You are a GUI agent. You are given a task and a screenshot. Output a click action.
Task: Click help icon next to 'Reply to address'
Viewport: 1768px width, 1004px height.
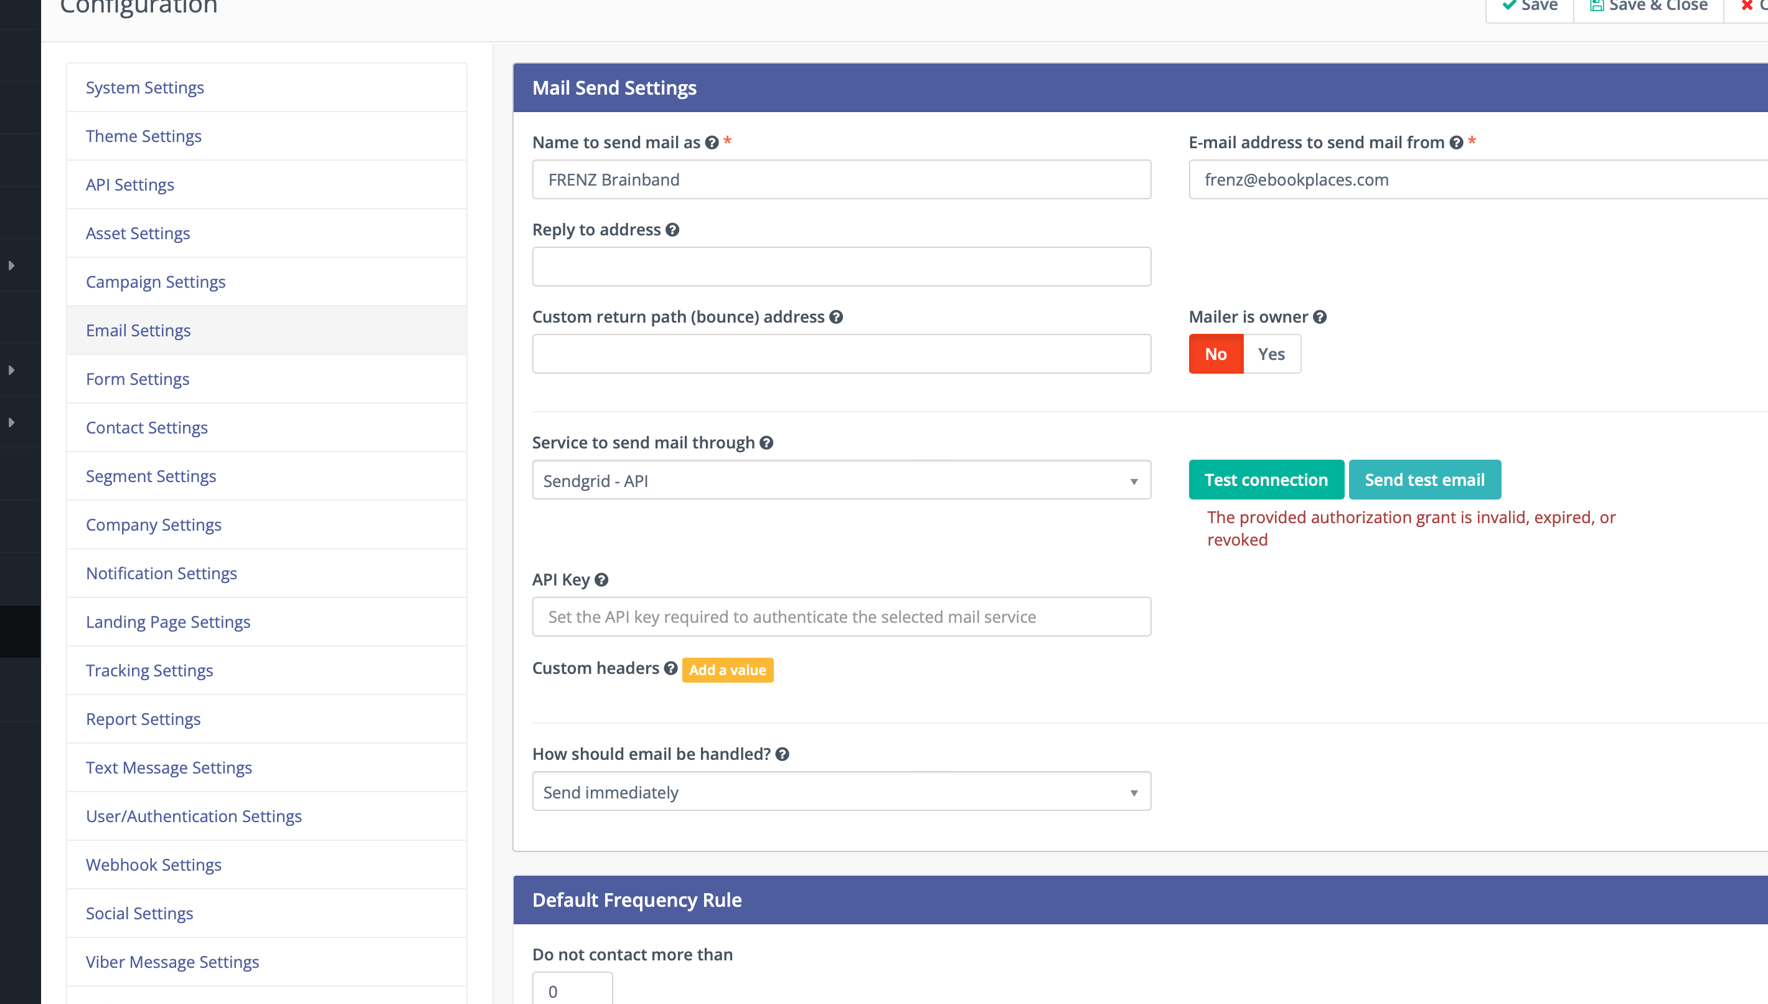(x=672, y=230)
